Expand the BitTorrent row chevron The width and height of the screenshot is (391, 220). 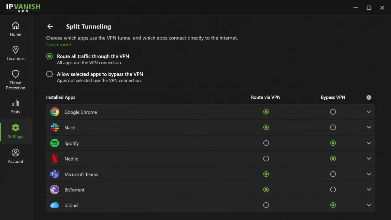(x=369, y=190)
